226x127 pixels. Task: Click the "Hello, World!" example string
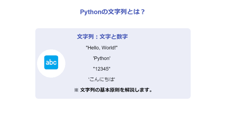102,48
